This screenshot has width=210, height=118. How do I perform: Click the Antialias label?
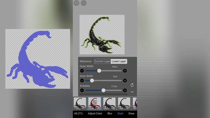[x=85, y=86]
